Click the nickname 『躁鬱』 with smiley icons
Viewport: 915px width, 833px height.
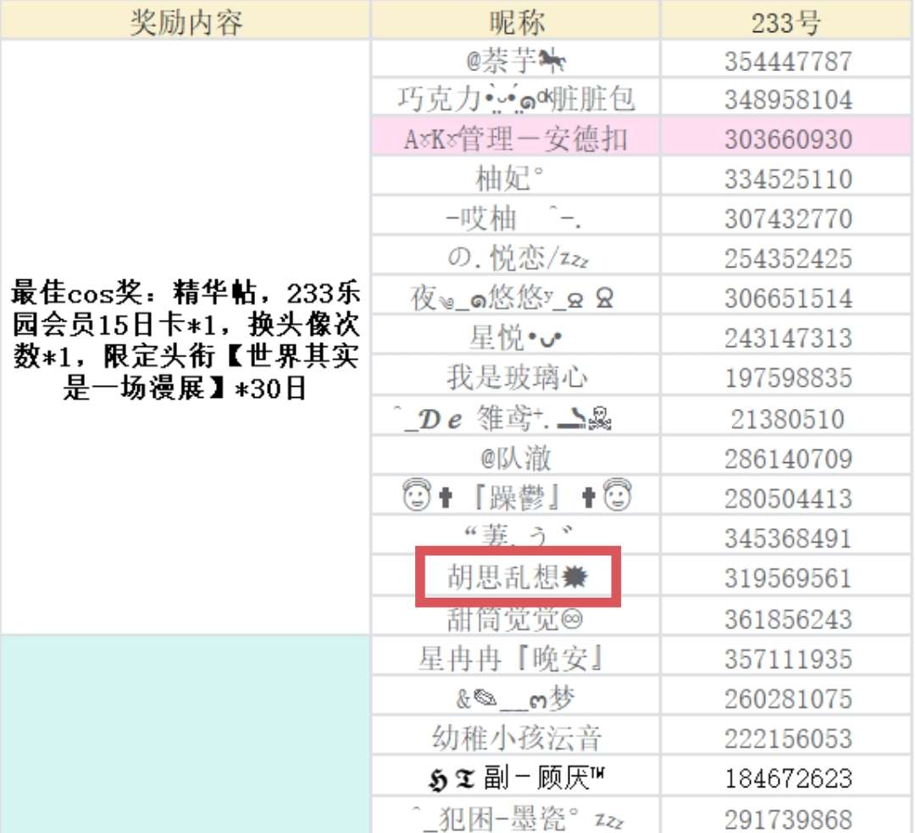coord(516,499)
